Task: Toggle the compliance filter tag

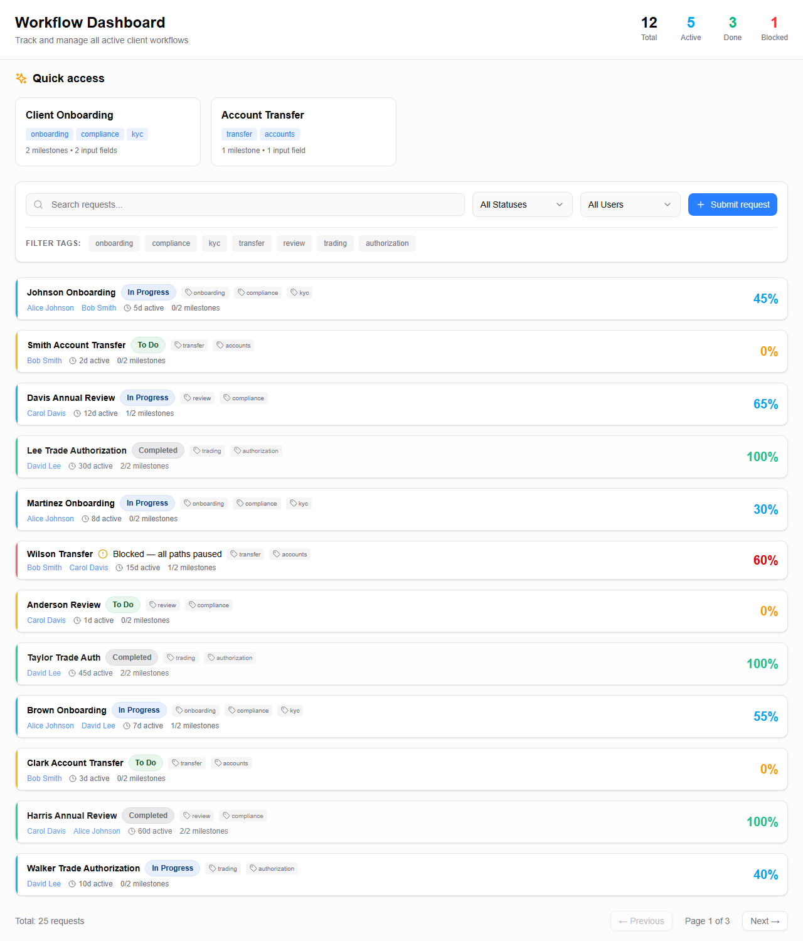Action: pos(171,243)
